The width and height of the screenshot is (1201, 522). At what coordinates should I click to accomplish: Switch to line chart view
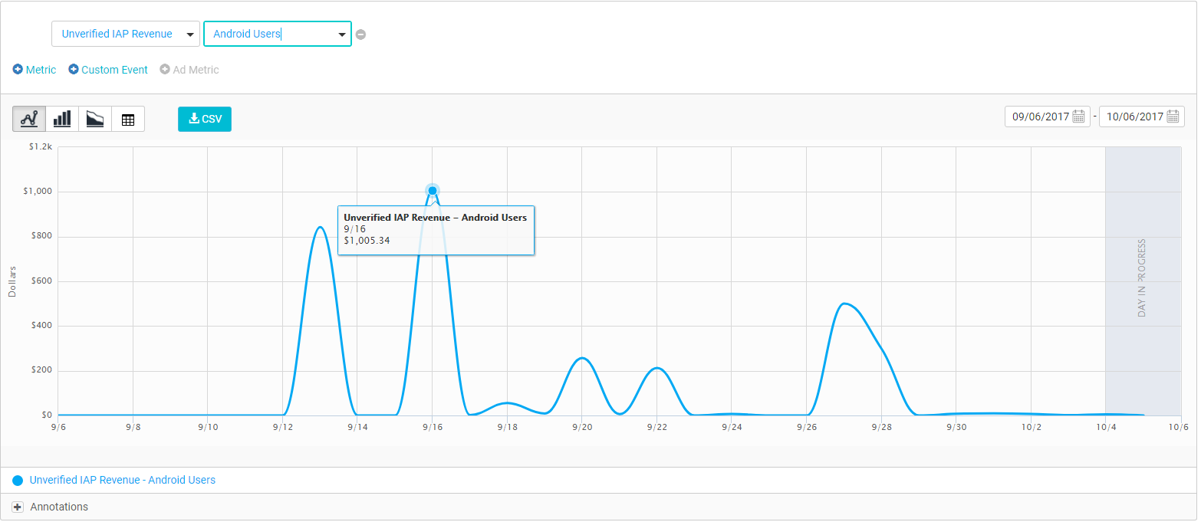click(x=29, y=119)
